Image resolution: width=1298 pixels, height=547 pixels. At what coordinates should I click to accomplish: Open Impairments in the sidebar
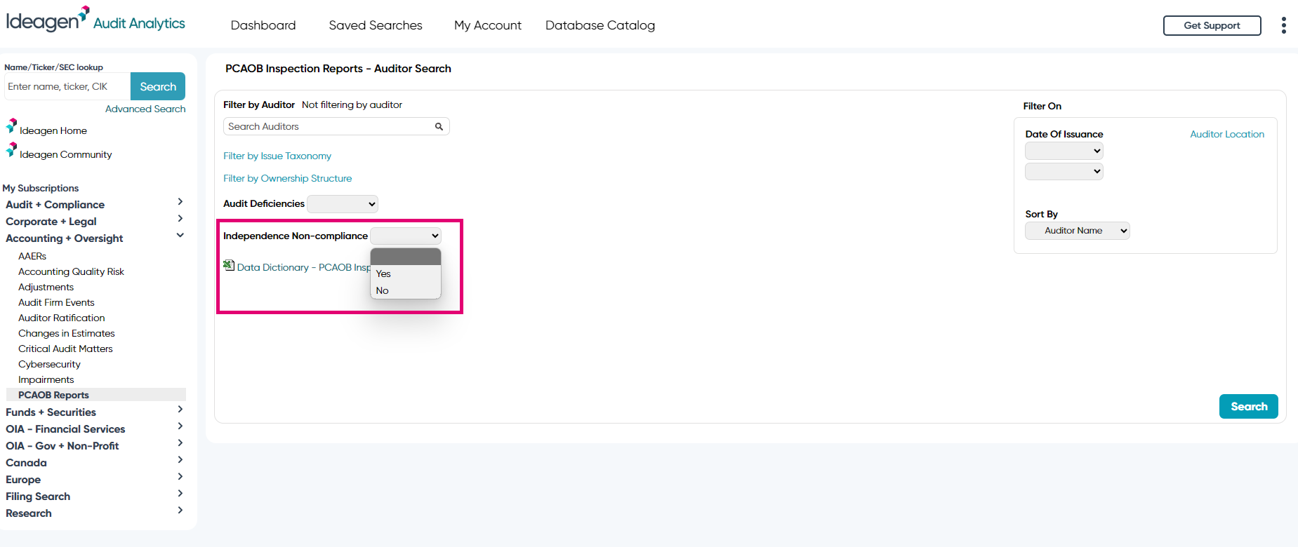tap(46, 379)
